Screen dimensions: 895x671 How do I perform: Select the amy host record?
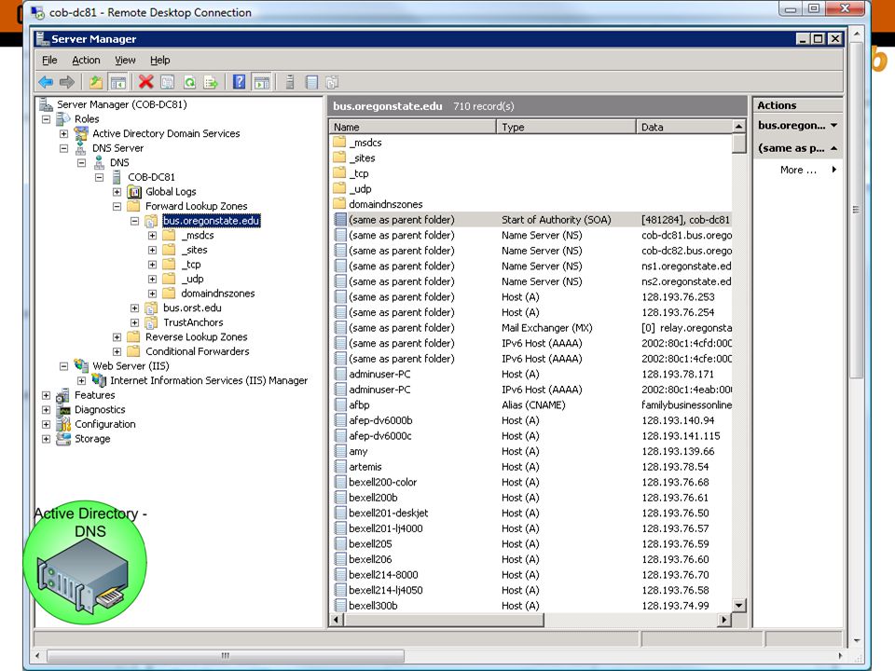pyautogui.click(x=530, y=451)
